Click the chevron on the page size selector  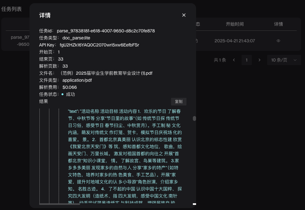295,60
